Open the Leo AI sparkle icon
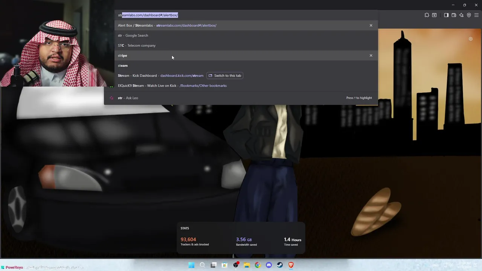Screen dimensions: 482x271 461,15
